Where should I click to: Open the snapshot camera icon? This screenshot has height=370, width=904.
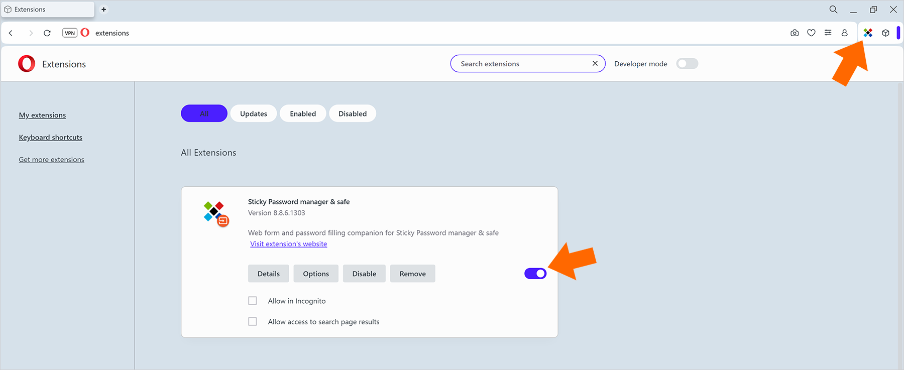[x=795, y=33]
